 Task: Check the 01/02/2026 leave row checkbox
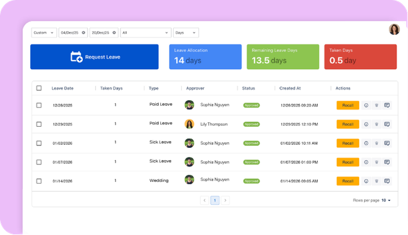pyautogui.click(x=39, y=143)
